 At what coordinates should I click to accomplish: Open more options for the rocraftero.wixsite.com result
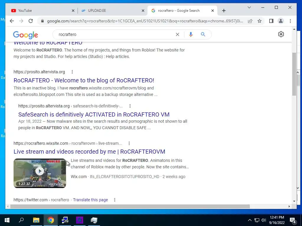[129, 143]
